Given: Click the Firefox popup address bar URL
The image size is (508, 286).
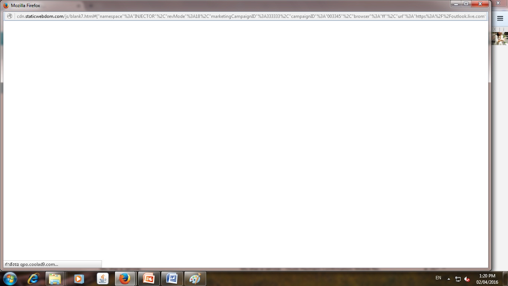Looking at the screenshot, I should (251, 16).
